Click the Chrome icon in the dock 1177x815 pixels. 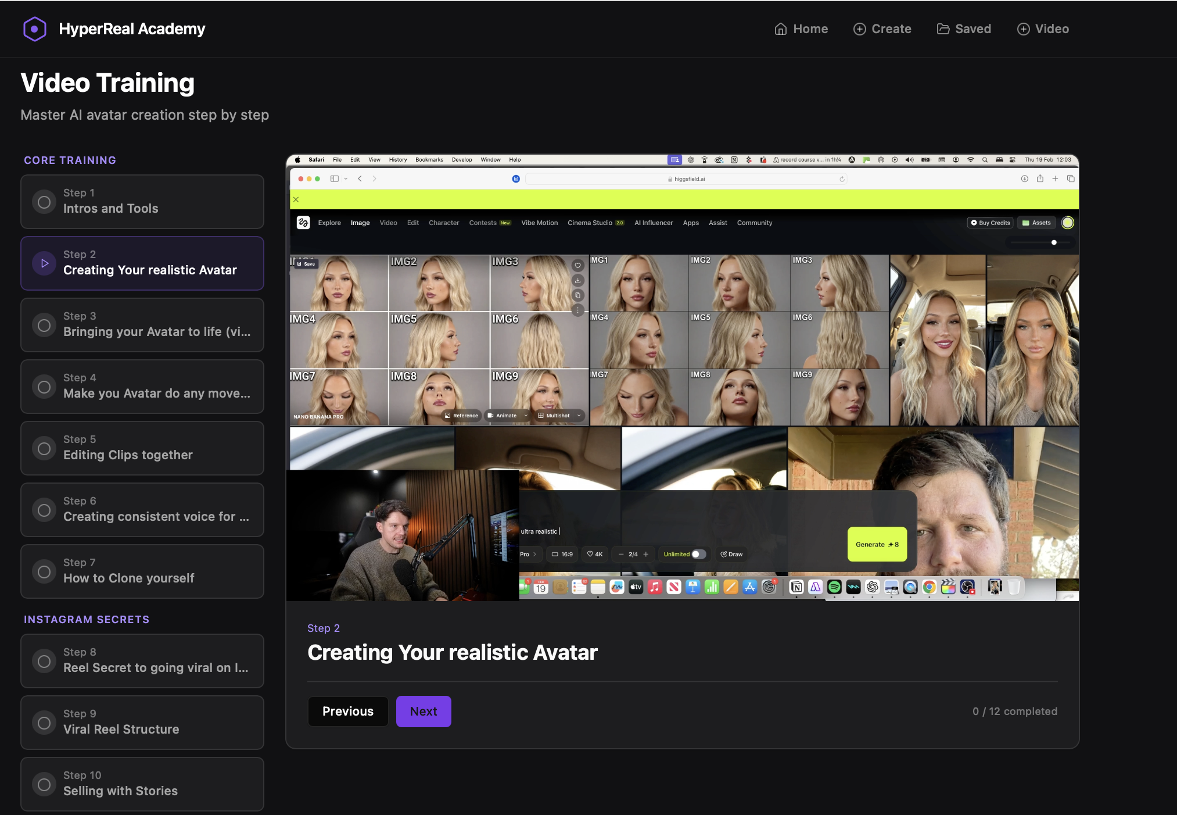929,587
